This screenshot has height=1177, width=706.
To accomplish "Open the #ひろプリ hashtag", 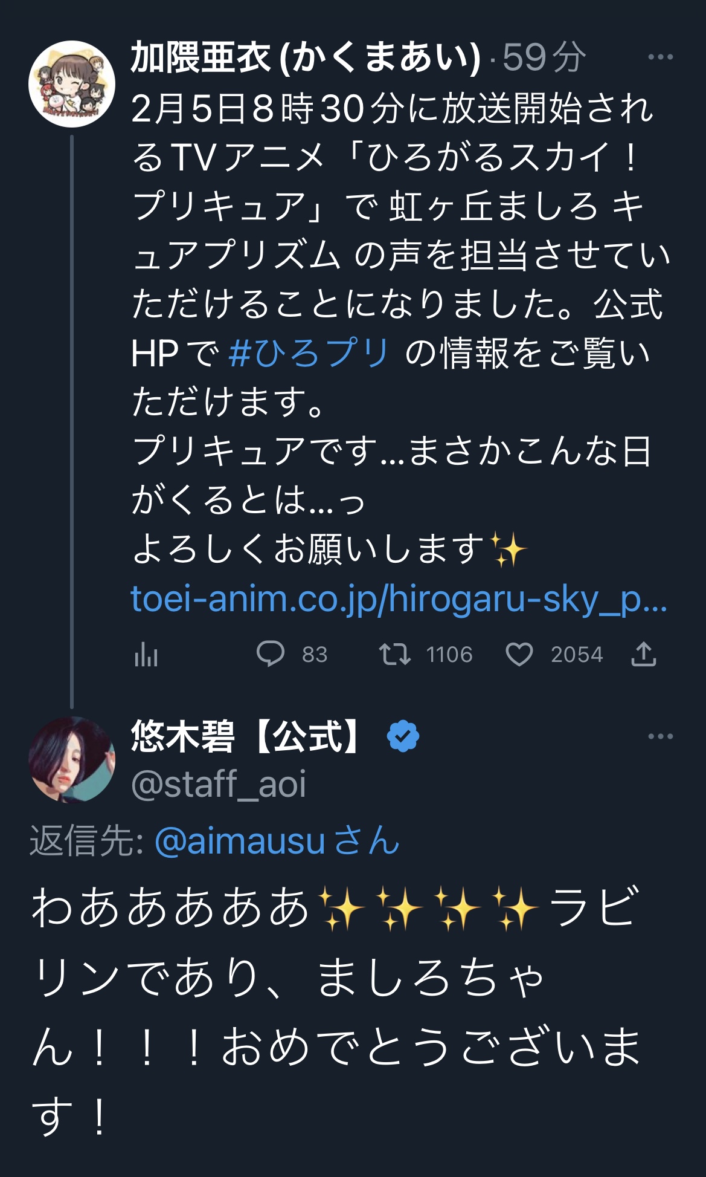I will (x=309, y=353).
